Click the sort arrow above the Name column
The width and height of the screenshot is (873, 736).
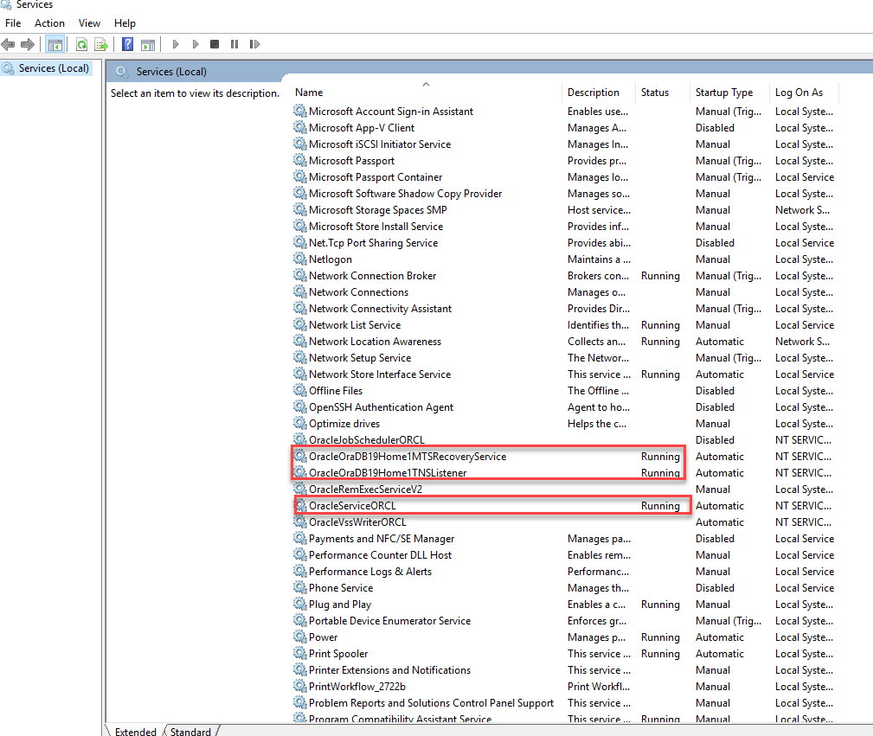click(426, 84)
